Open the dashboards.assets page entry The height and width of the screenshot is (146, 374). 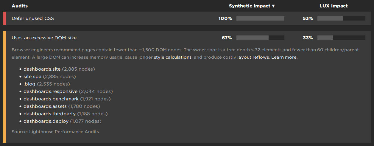(x=45, y=106)
